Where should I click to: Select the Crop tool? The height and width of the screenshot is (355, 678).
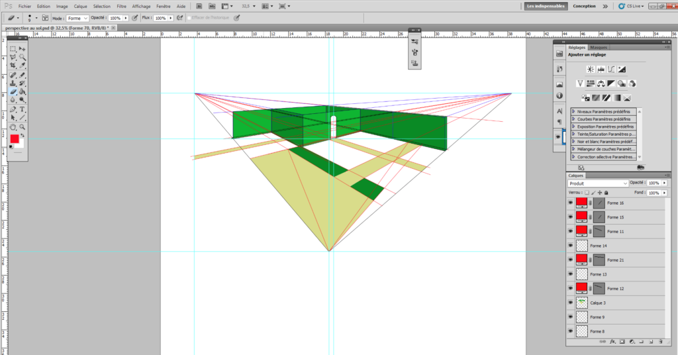(13, 66)
